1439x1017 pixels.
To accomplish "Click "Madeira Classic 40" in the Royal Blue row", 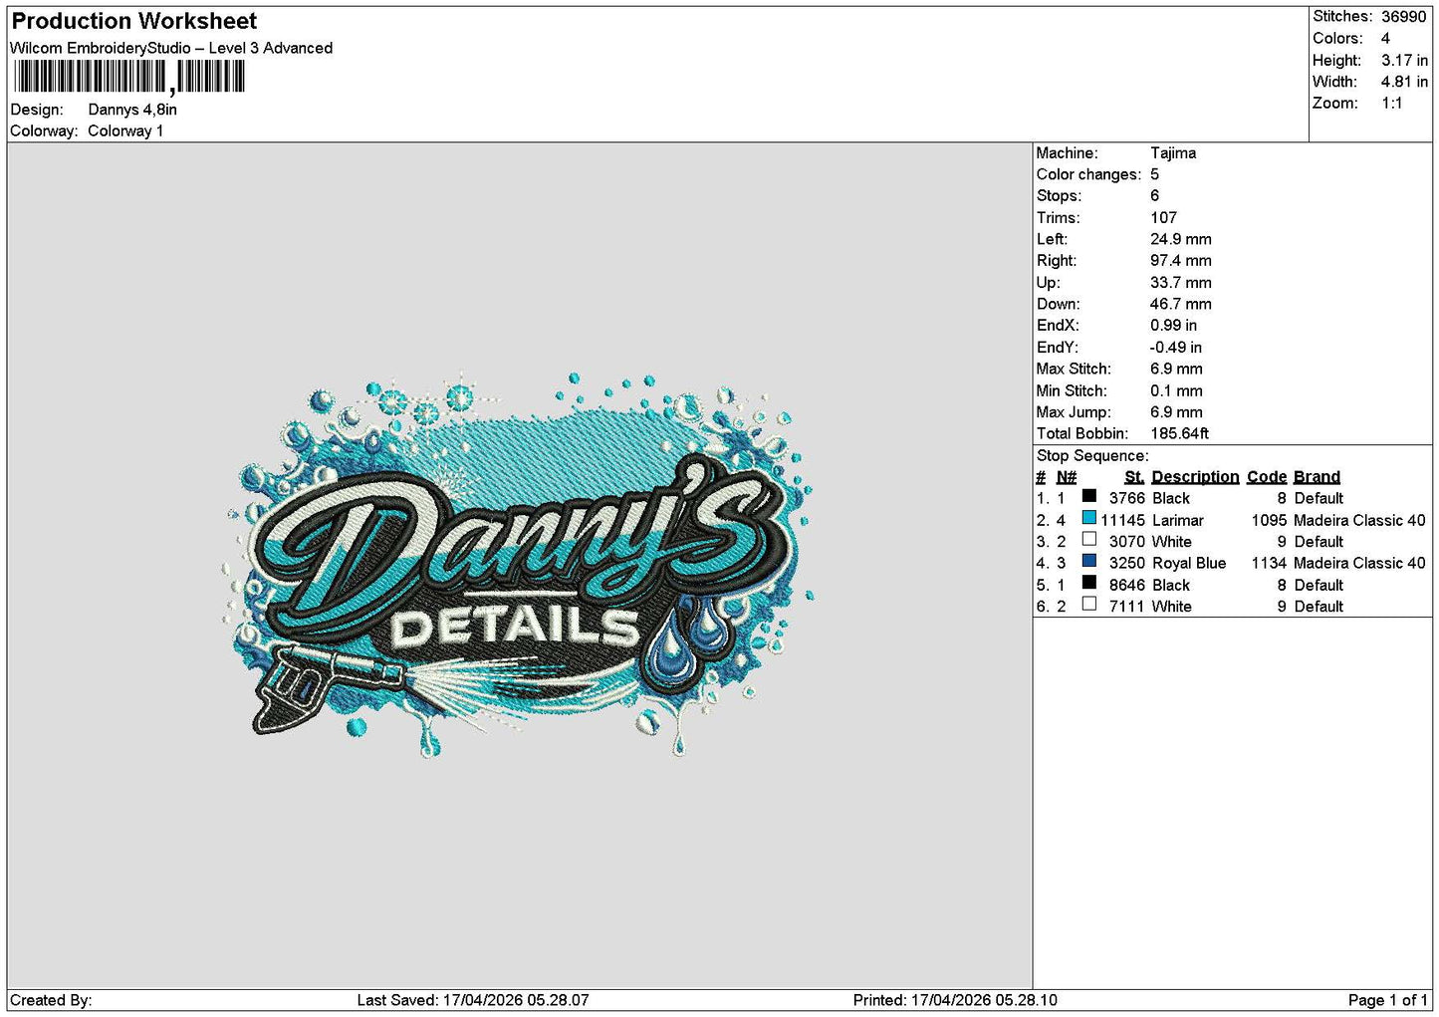I will click(x=1359, y=563).
